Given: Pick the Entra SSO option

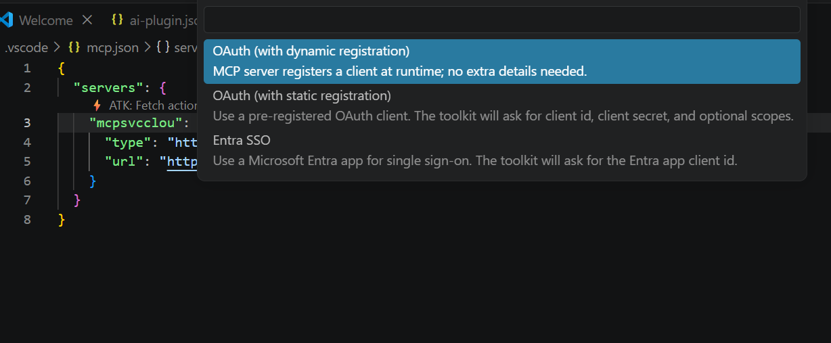Looking at the screenshot, I should (x=501, y=150).
